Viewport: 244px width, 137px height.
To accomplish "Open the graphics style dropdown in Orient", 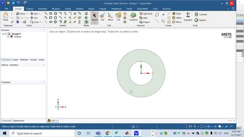I will pyautogui.click(x=21, y=22).
